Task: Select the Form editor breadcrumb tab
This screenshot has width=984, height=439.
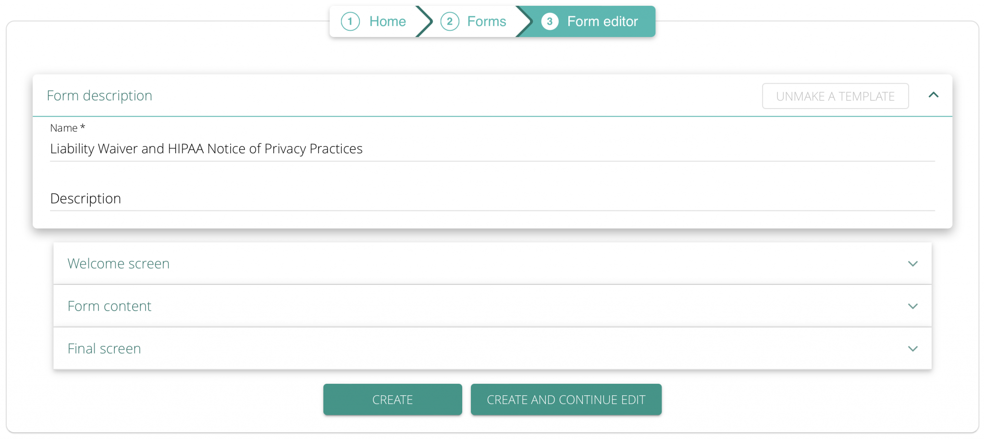Action: [x=602, y=21]
